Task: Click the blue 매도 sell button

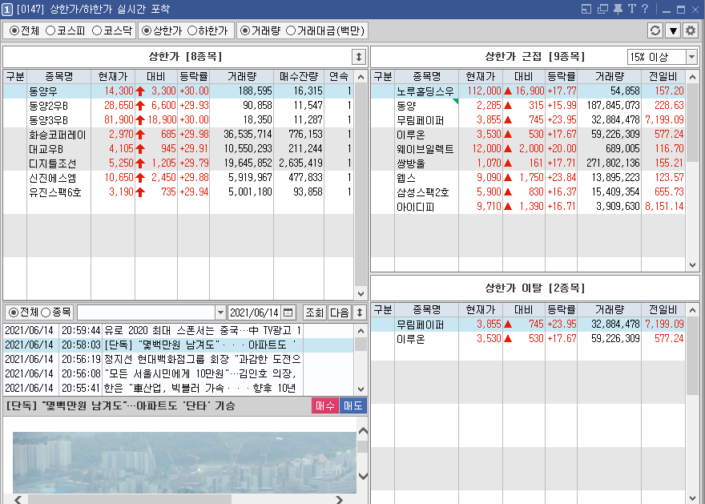Action: pyautogui.click(x=353, y=405)
